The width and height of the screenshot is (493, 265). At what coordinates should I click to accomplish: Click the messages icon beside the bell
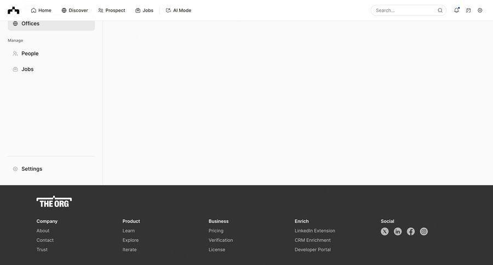468,10
